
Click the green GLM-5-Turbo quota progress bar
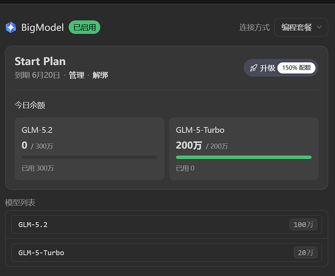point(244,157)
